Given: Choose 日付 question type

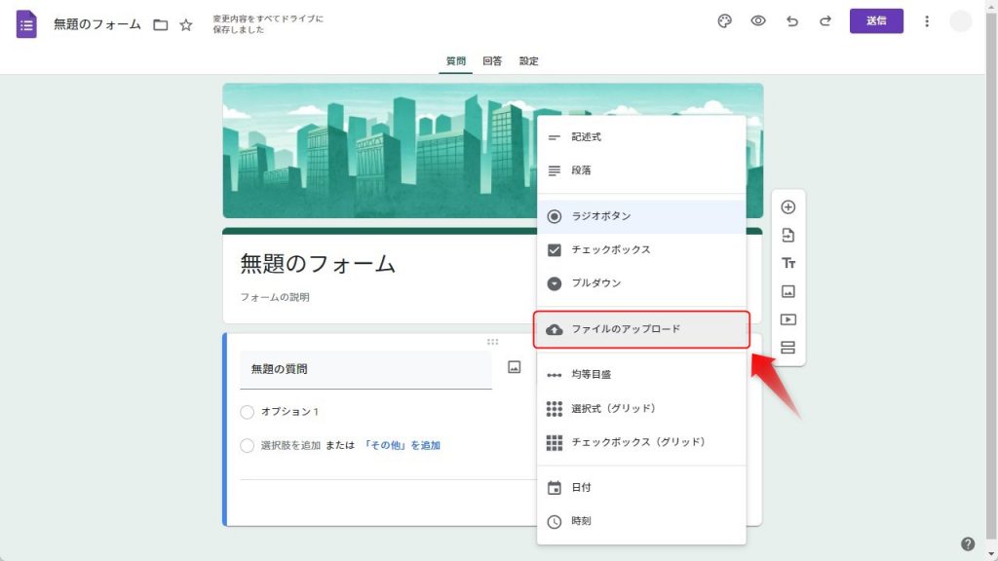Looking at the screenshot, I should pos(641,488).
